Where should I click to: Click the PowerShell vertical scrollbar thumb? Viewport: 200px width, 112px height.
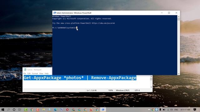[178, 19]
